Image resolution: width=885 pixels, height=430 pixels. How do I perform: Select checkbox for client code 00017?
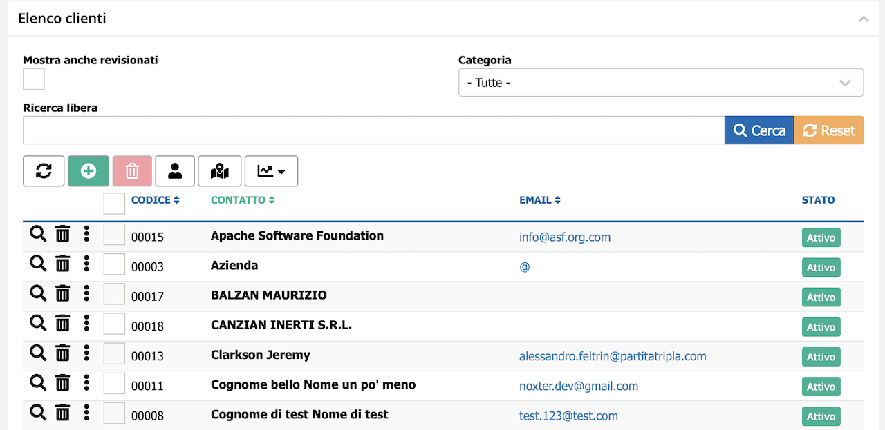point(114,294)
